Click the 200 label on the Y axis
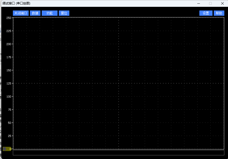The width and height of the screenshot is (228, 159). [x=9, y=44]
